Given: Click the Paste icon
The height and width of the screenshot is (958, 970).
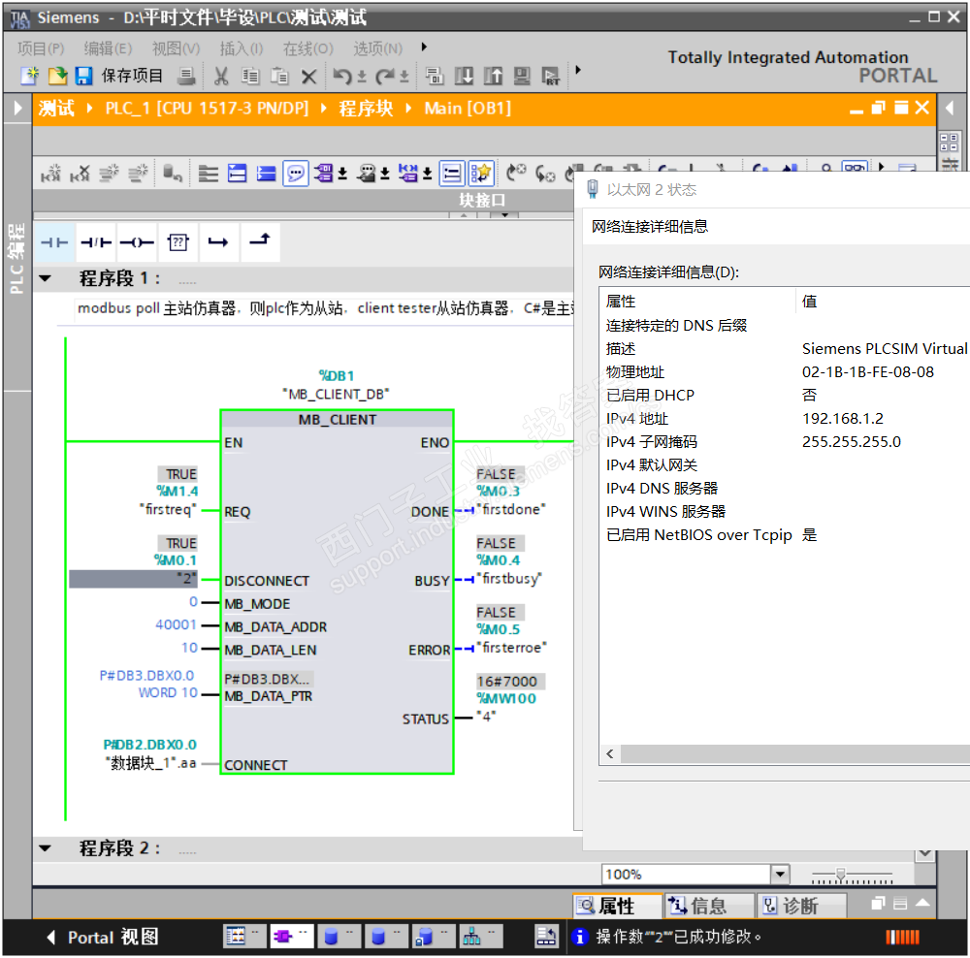Looking at the screenshot, I should click(x=279, y=76).
